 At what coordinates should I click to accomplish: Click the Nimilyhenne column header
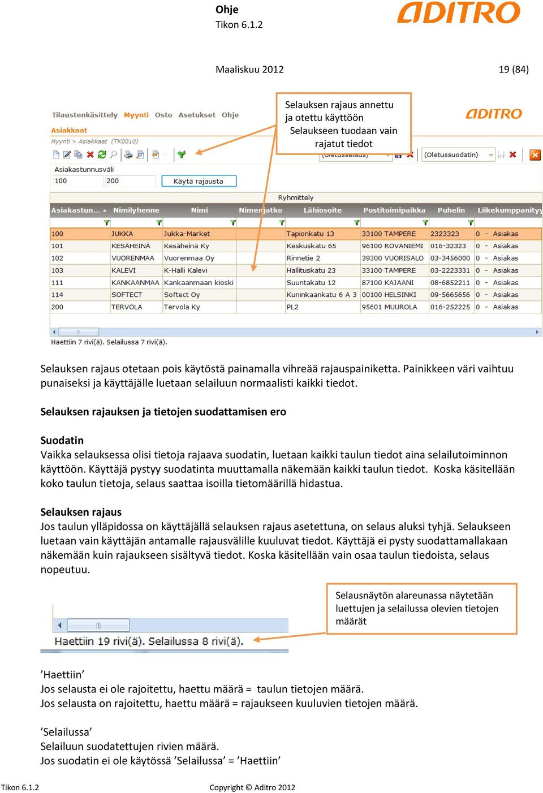click(136, 210)
